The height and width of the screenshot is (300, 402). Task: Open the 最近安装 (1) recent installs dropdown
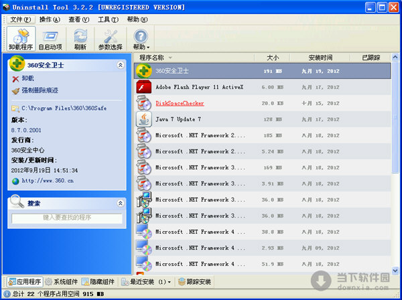pos(146,282)
